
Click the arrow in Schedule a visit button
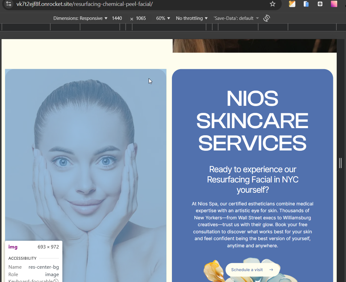pyautogui.click(x=271, y=270)
